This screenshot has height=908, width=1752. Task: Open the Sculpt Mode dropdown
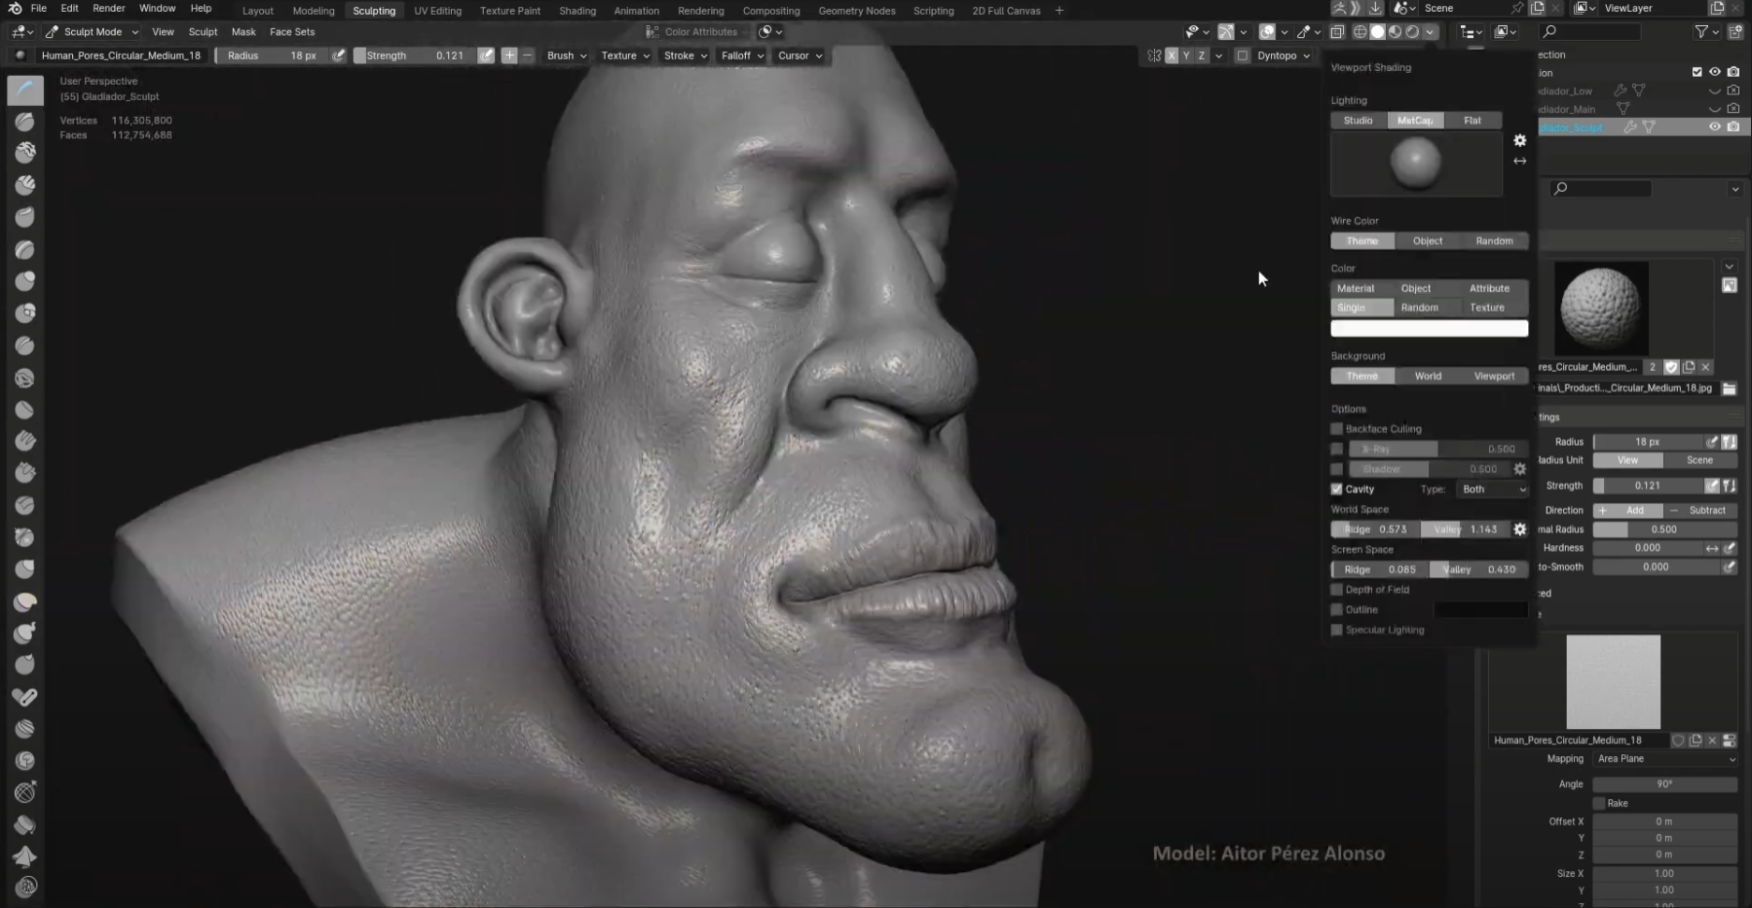point(93,31)
